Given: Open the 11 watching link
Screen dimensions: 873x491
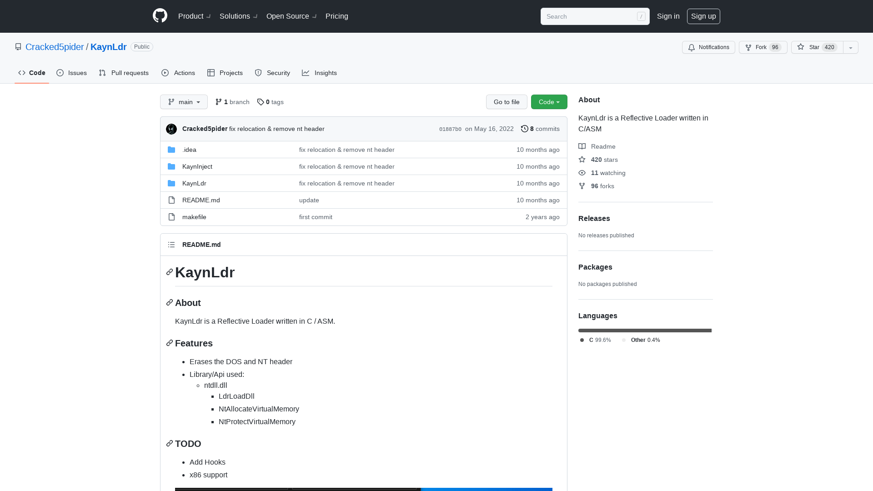Looking at the screenshot, I should click(x=602, y=173).
